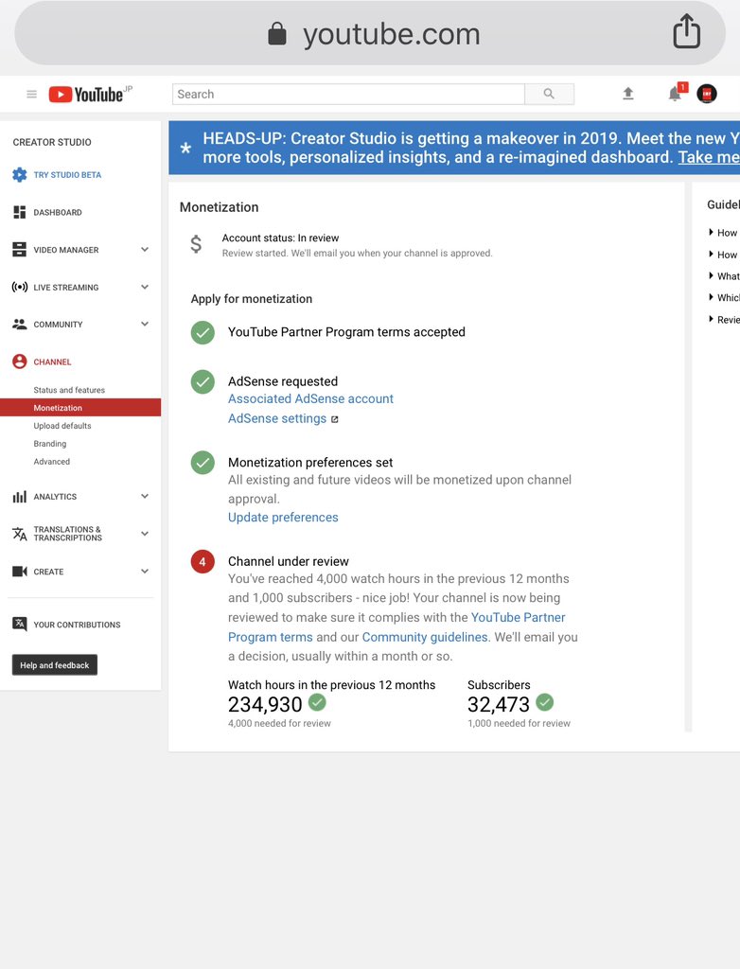This screenshot has width=740, height=969.
Task: Click the Translations & Transcriptions icon
Action: [x=20, y=534]
